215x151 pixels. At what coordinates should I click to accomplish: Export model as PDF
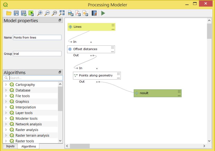[x=78, y=13]
